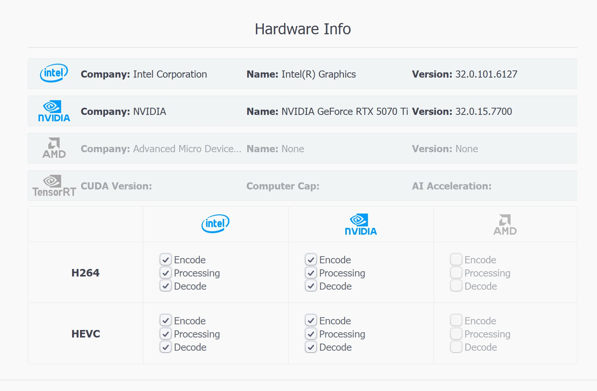Click the Intel logo in the first info row
Viewport: 597px width, 391px height.
(54, 73)
